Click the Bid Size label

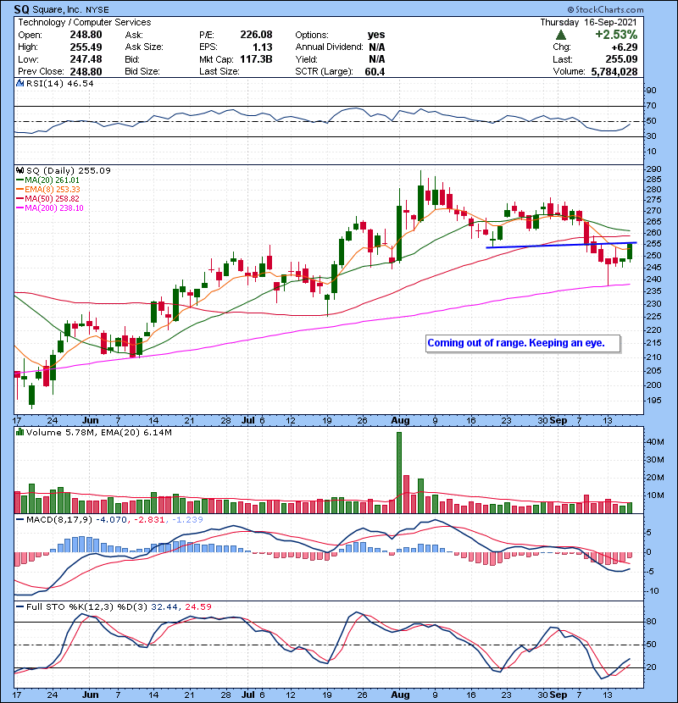[142, 72]
